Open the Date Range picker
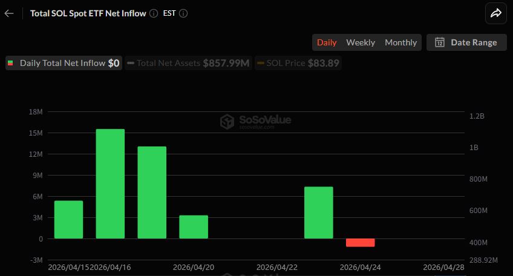The height and width of the screenshot is (276, 513). 466,42
